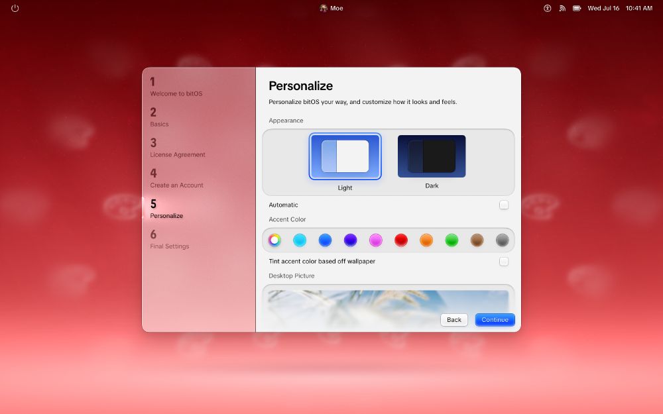The image size is (663, 414).
Task: Check the battery status icon
Action: pos(577,8)
